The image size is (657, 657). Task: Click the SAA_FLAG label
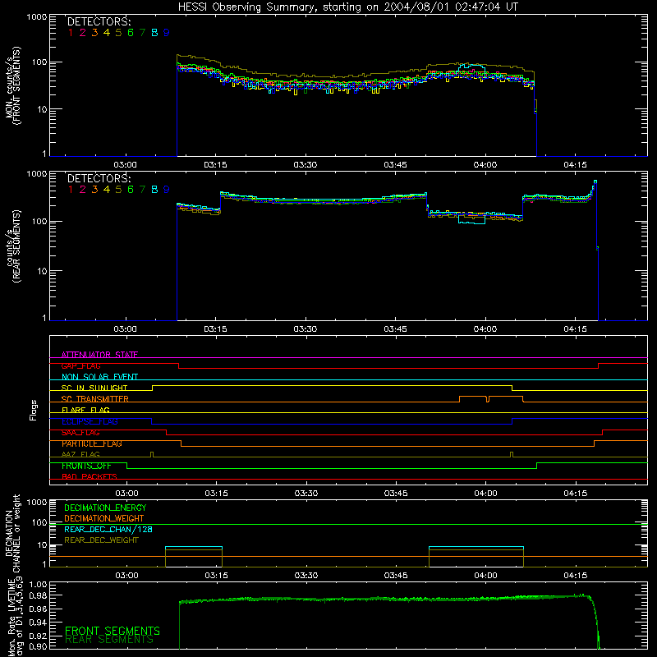pyautogui.click(x=80, y=433)
